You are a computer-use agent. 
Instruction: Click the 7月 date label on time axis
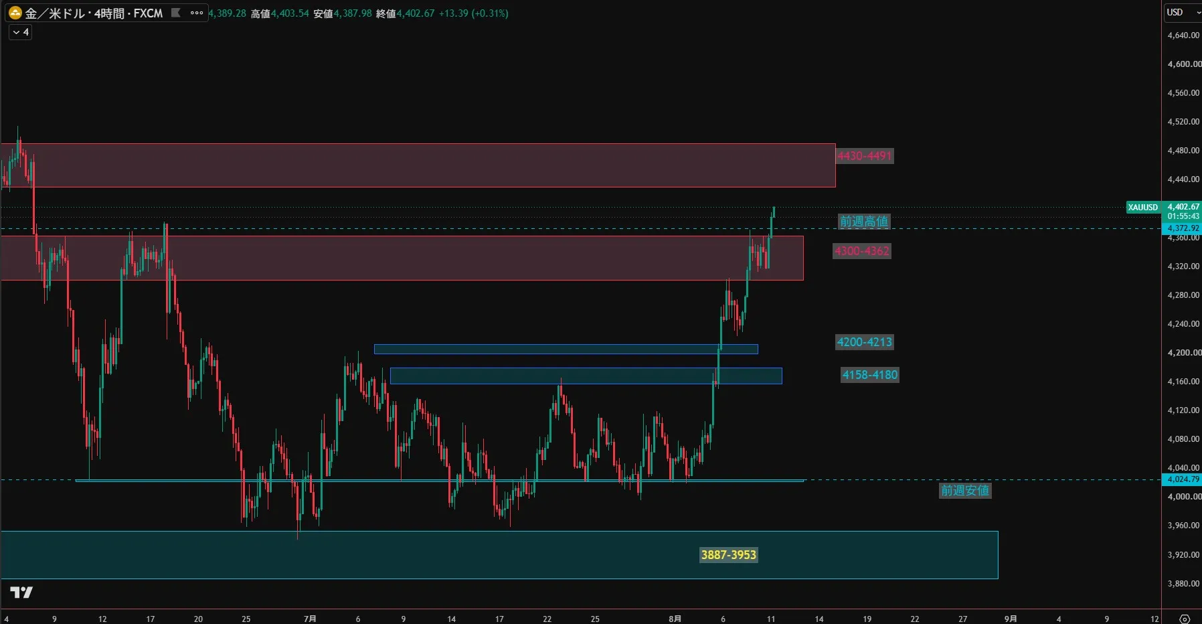click(x=310, y=619)
